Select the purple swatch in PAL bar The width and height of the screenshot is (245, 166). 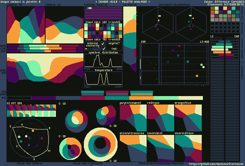[43, 98]
